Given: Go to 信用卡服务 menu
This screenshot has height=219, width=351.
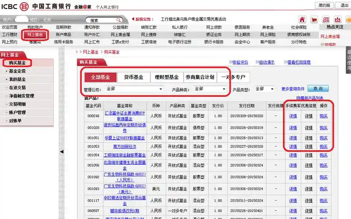Looking at the screenshot, I should click(x=64, y=42).
